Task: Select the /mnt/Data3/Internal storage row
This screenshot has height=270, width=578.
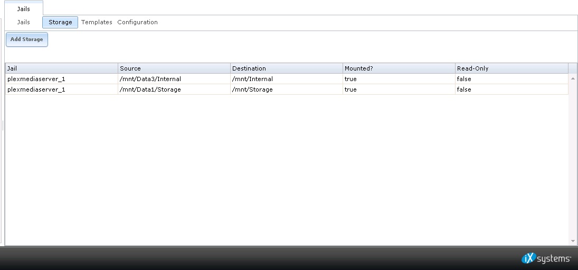Action: pos(287,79)
